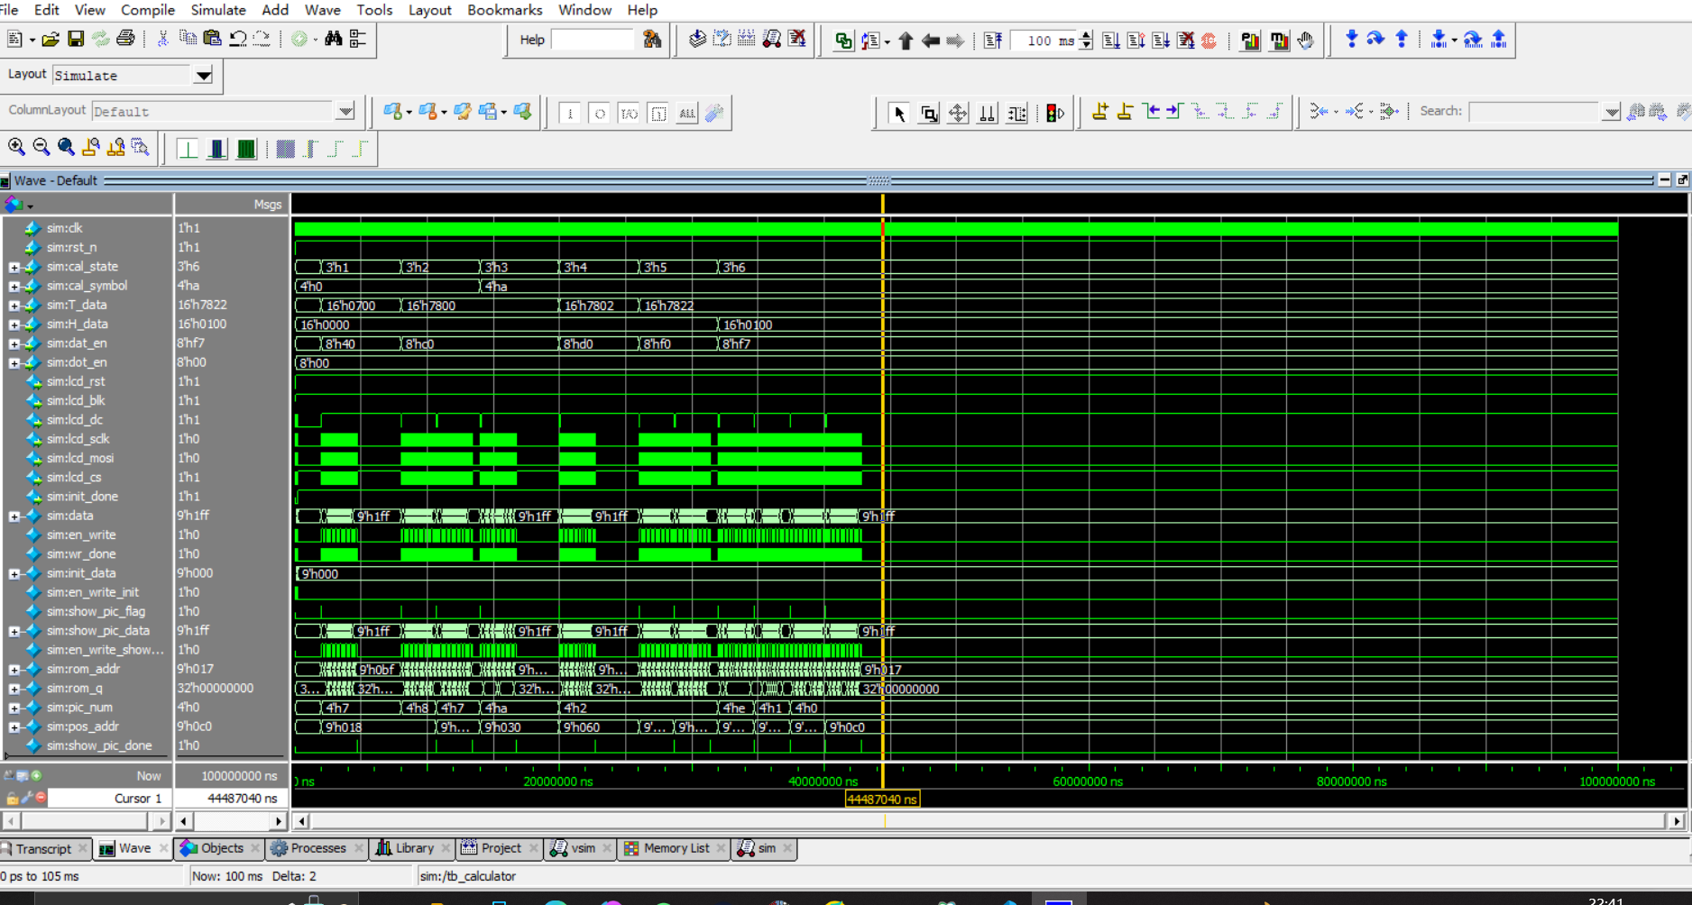Switch to the Transcript tab
The height and width of the screenshot is (905, 1692).
pyautogui.click(x=43, y=849)
